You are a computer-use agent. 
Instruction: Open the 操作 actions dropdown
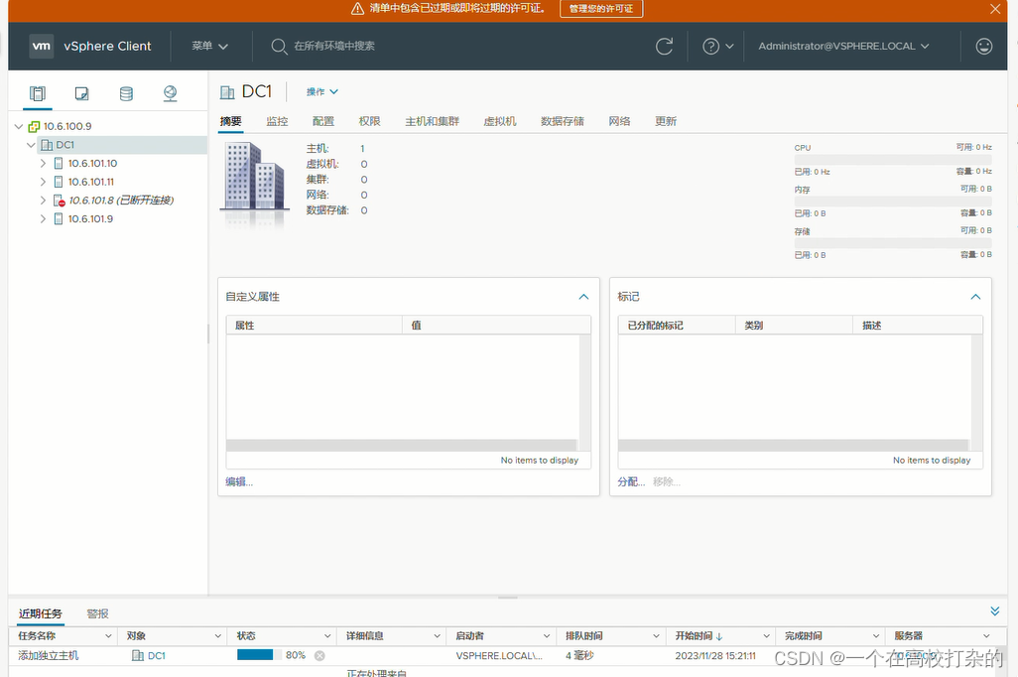[322, 92]
